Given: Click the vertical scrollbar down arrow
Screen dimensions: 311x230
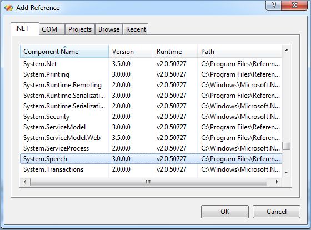Looking at the screenshot, I should [287, 172].
